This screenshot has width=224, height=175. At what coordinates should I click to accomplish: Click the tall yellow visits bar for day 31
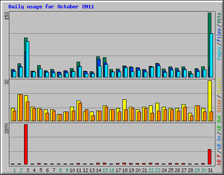[x=210, y=101]
